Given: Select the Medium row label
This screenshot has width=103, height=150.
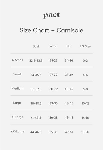Looking at the screenshot, I should (x=17, y=88).
